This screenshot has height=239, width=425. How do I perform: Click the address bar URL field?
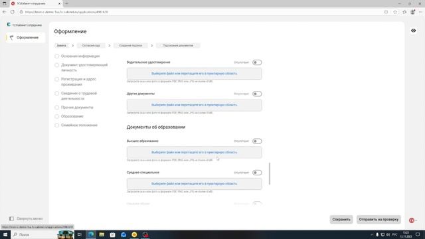click(201, 12)
